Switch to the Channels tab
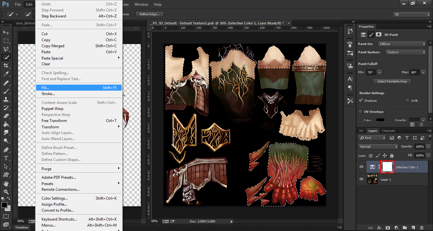Image resolution: width=433 pixels, height=231 pixels. point(388,131)
